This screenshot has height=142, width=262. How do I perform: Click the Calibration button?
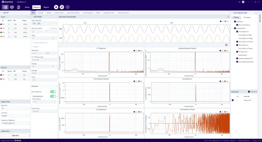pos(15,135)
